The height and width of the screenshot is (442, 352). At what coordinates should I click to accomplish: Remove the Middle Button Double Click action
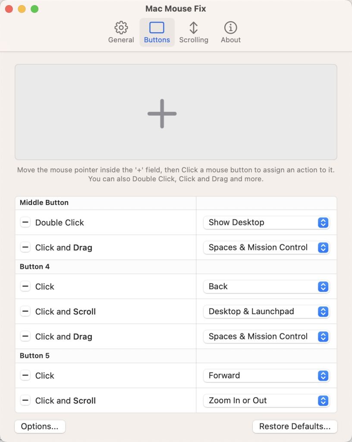point(25,223)
